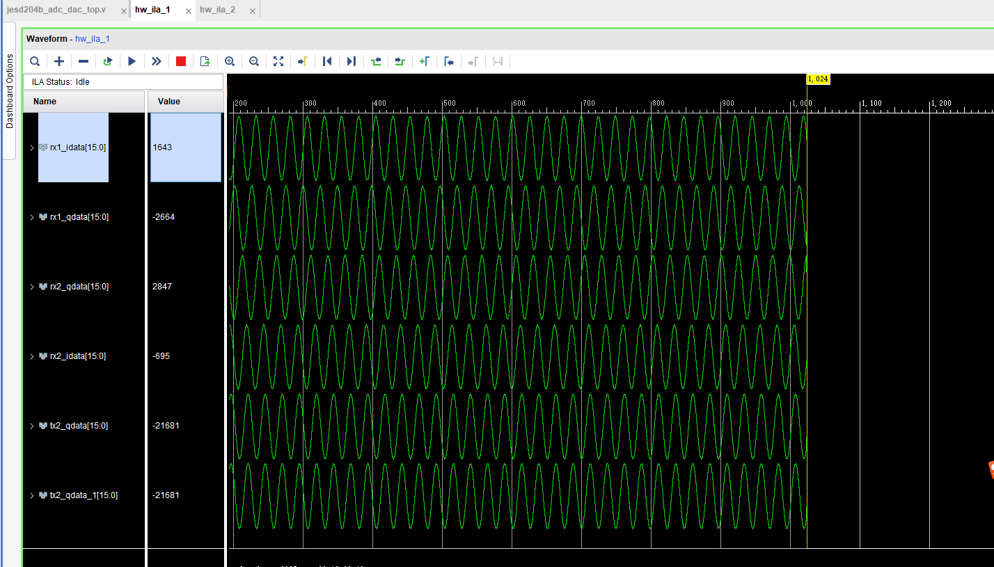Select signal rx2_qdata[15:0]
Screen dimensions: 994x567
pos(79,287)
